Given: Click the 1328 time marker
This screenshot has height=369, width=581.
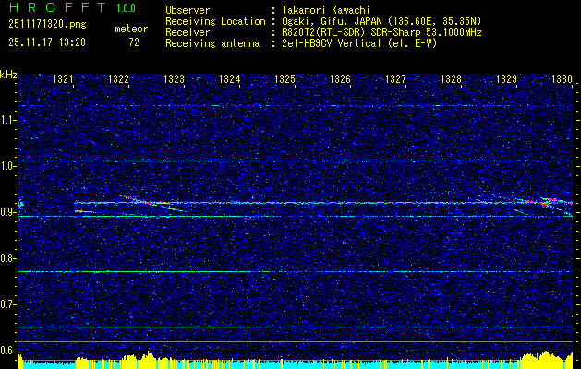Looking at the screenshot, I should pos(451,78).
